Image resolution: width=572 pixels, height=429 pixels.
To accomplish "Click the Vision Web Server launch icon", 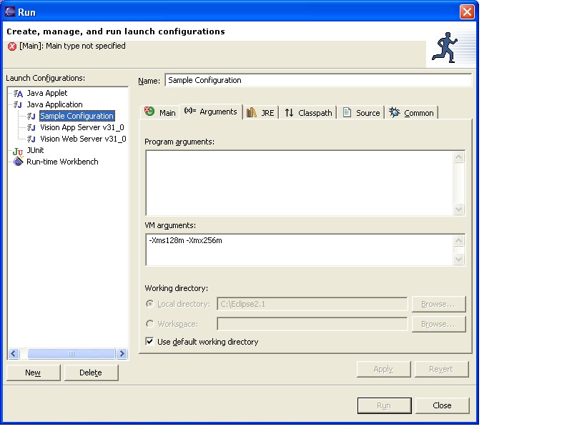I will 31,139.
